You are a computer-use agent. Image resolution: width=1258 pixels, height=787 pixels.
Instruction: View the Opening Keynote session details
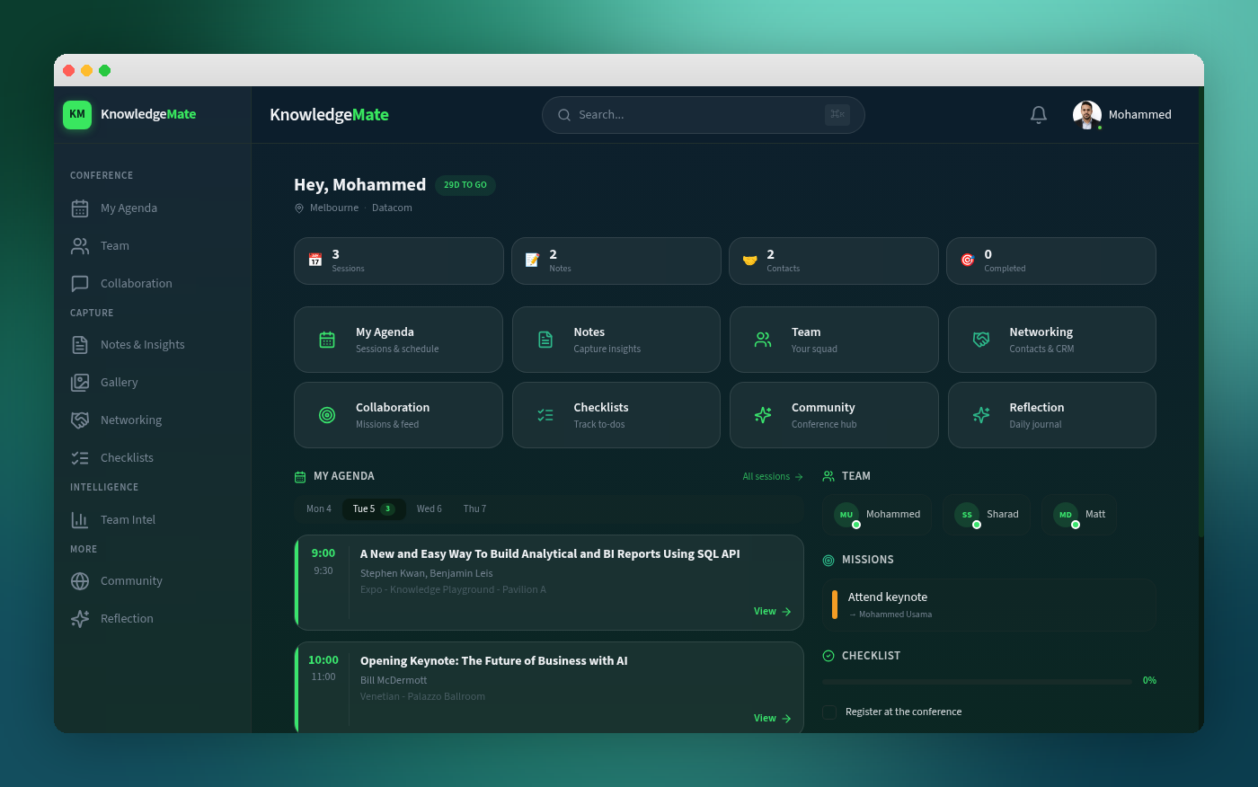coord(773,719)
